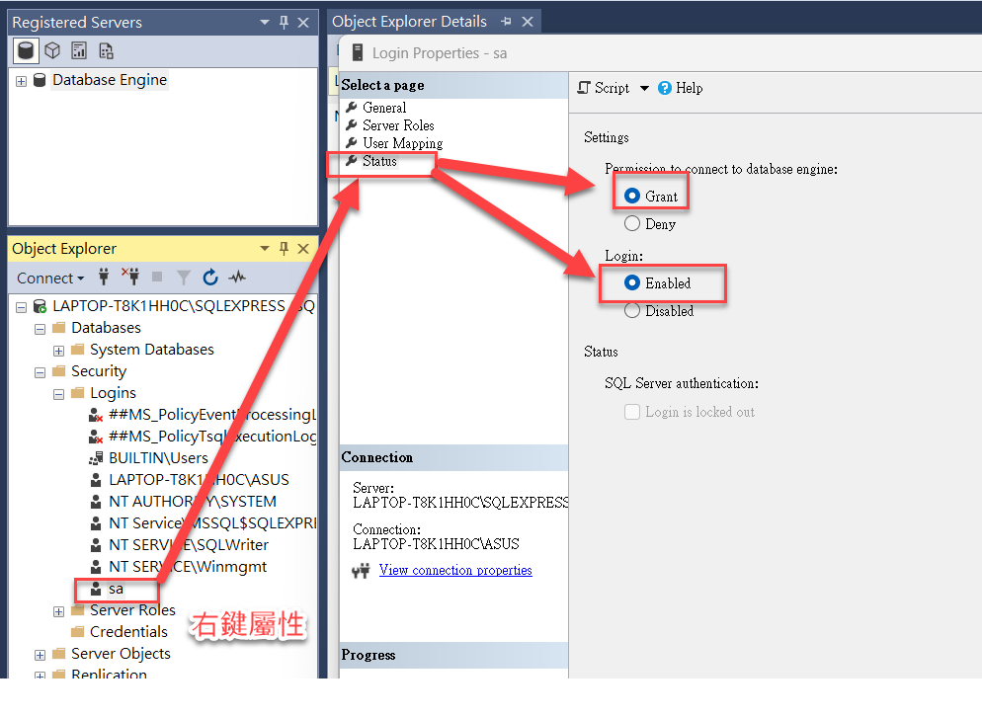
Task: Click the Reporting Services icon in Registered Servers
Action: (78, 49)
